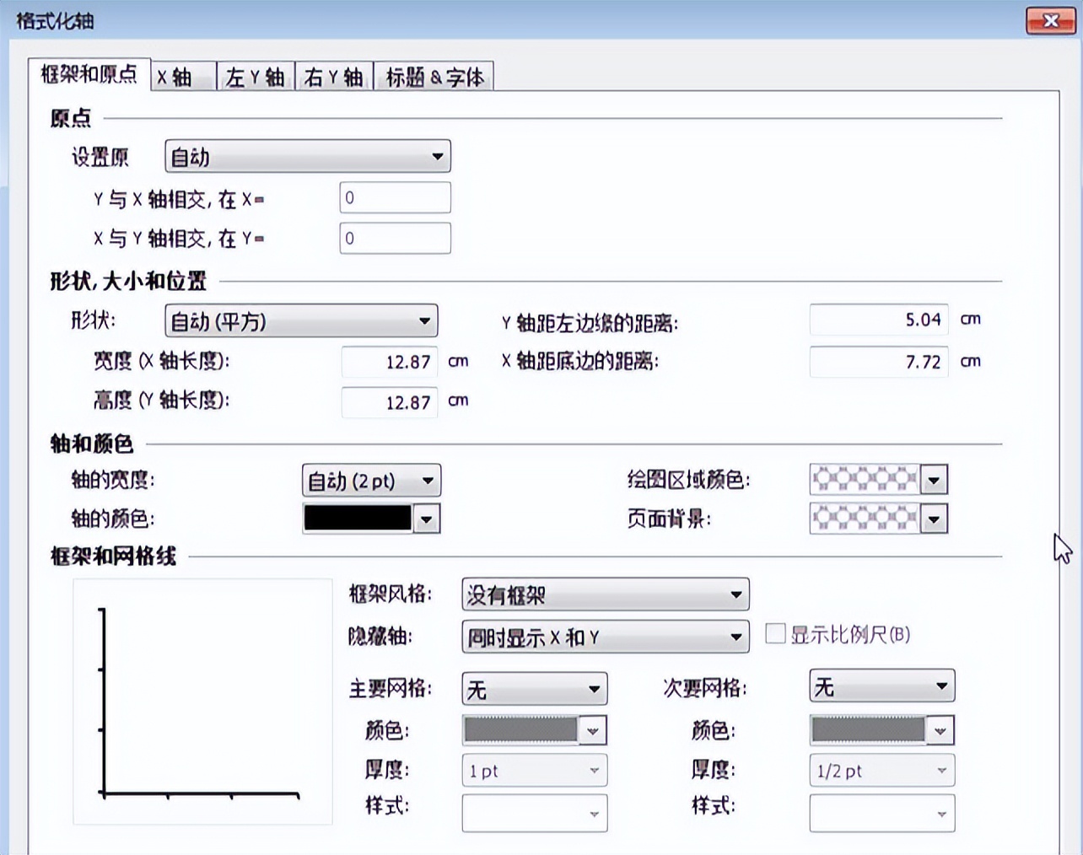Viewport: 1083px width, 855px height.
Task: 选中「Y 与 X 轴相交」数值框
Action: (395, 196)
